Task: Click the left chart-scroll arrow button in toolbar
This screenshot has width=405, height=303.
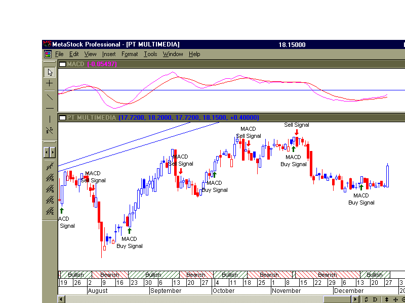Action: (46, 151)
